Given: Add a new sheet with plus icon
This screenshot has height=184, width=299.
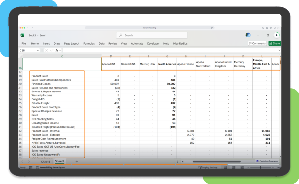Looking at the screenshot, I should 77,161.
